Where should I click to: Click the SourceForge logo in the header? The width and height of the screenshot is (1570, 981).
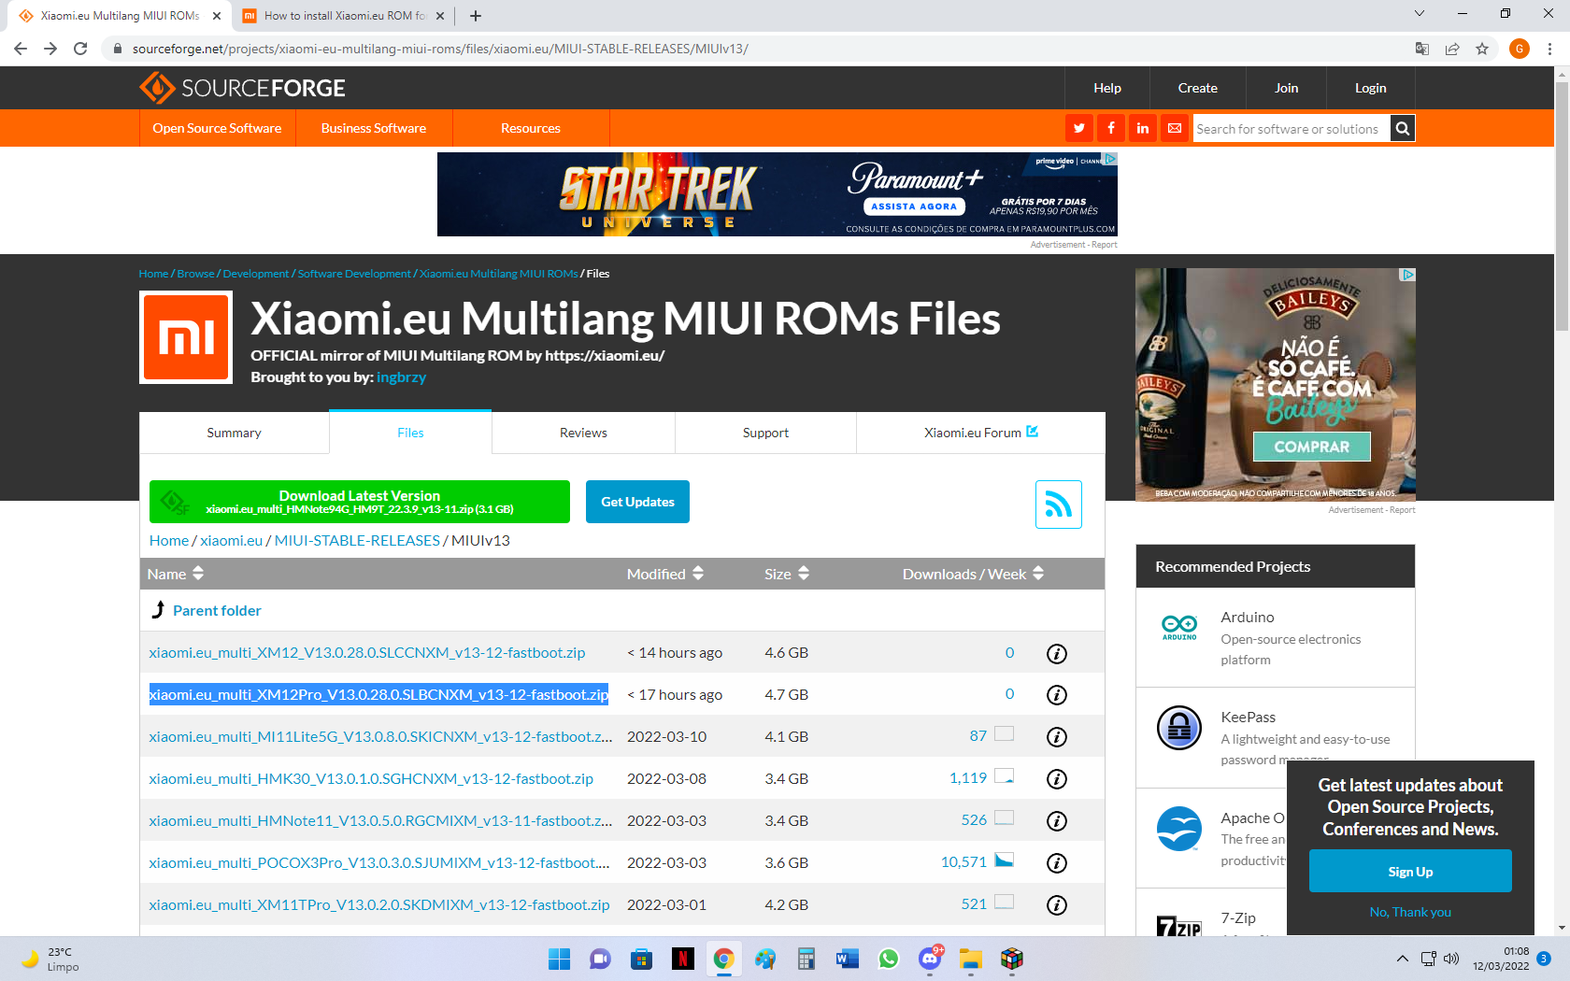(x=242, y=88)
